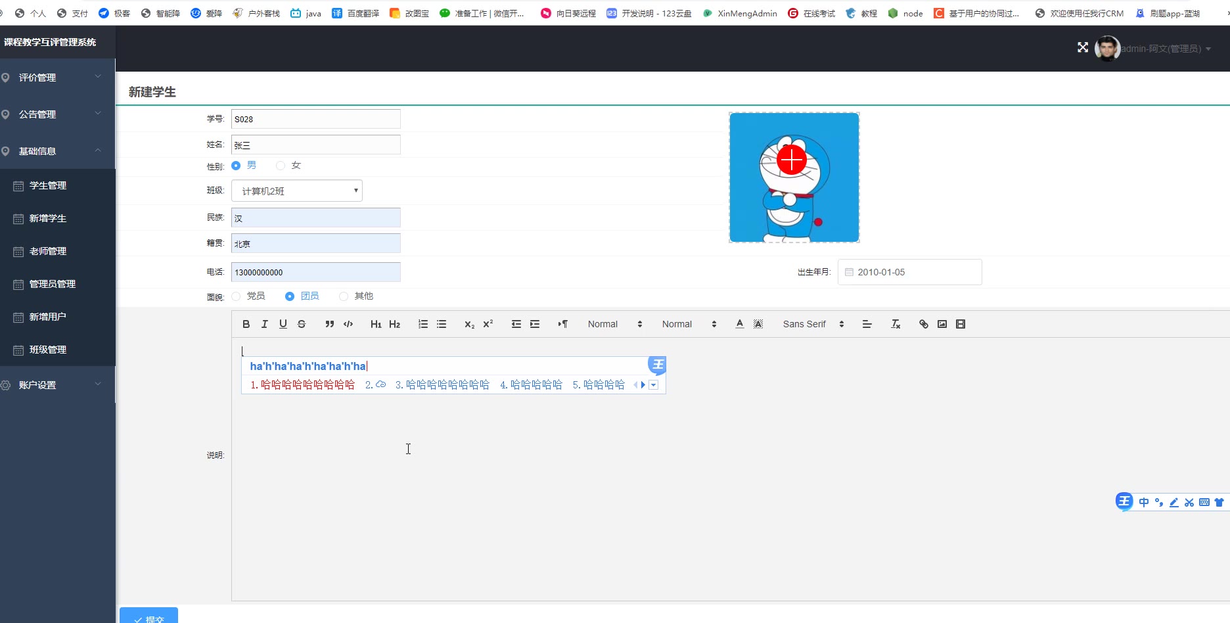Open 新增学生 in sidebar

click(58, 218)
